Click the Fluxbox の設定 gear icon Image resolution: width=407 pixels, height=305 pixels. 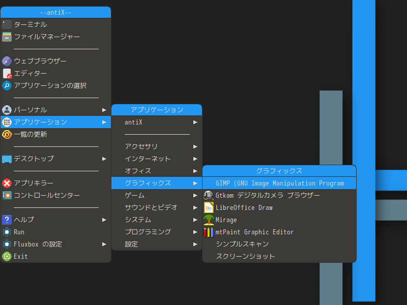pyautogui.click(x=7, y=244)
